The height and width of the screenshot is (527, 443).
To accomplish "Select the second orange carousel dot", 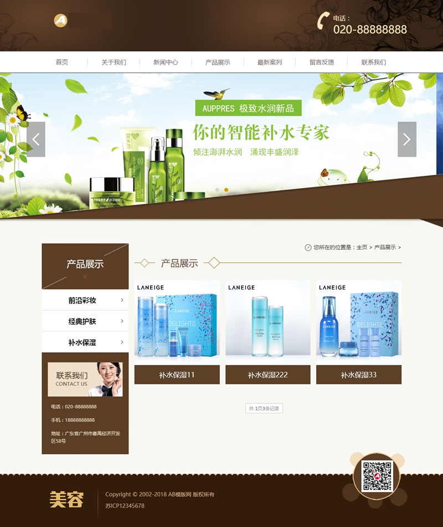I will (226, 190).
